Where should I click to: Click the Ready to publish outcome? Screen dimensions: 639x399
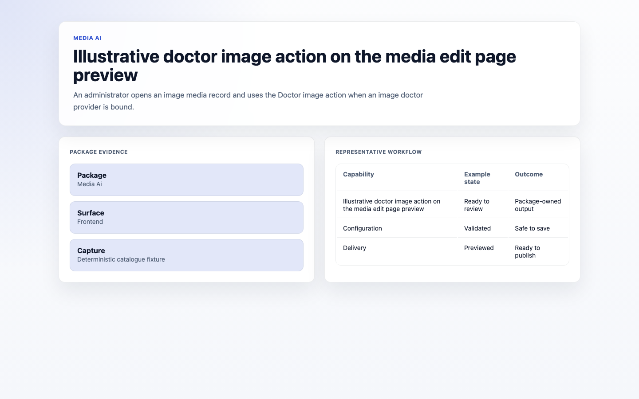pyautogui.click(x=538, y=251)
